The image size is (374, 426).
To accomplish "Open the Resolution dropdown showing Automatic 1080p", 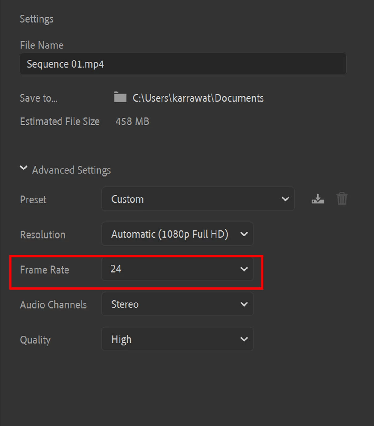I will (x=177, y=234).
